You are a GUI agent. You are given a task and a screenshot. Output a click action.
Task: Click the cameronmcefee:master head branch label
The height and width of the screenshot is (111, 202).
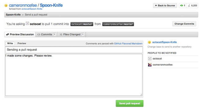[x=118, y=24]
